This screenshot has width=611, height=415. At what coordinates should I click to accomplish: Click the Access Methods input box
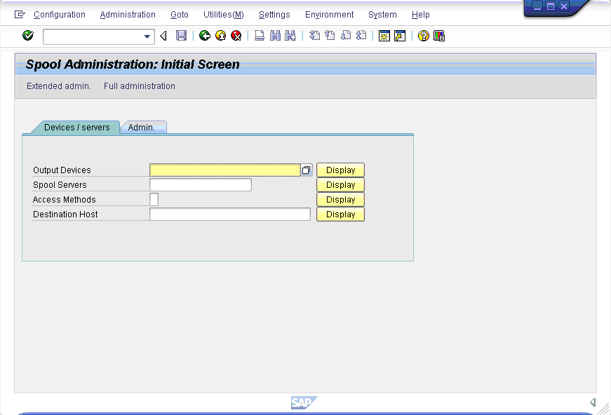coord(154,200)
